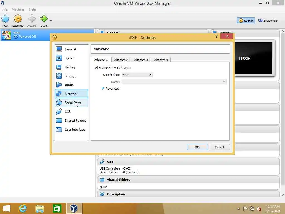Open the Start button dropdown arrow
285x214 pixels.
coord(51,21)
